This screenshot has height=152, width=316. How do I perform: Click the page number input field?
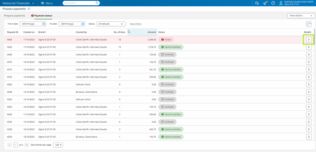[x=16, y=145]
